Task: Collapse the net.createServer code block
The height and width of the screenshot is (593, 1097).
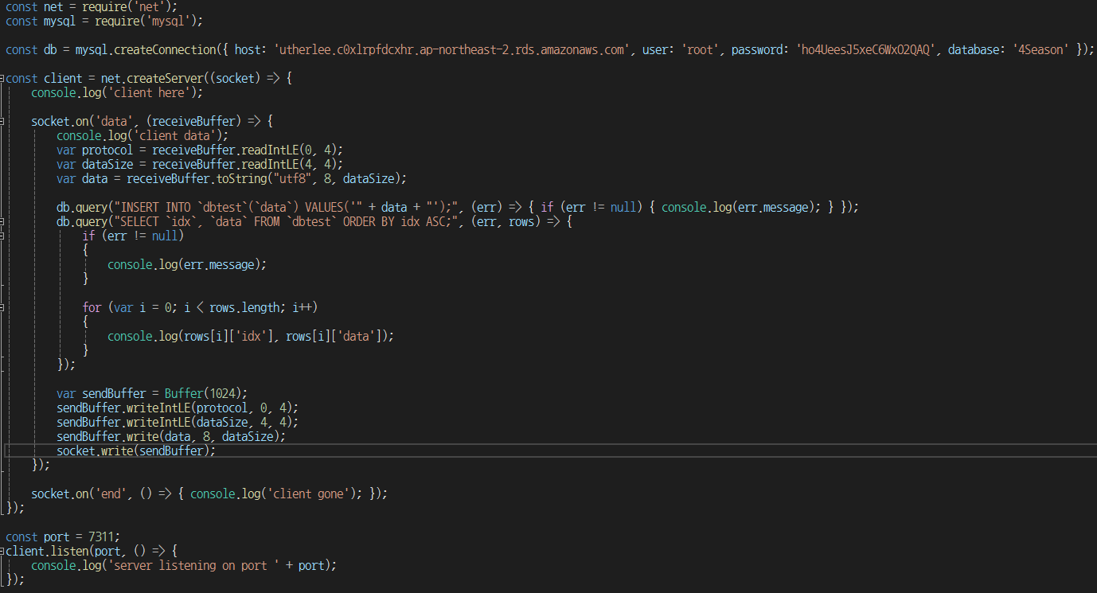Action: (x=3, y=79)
